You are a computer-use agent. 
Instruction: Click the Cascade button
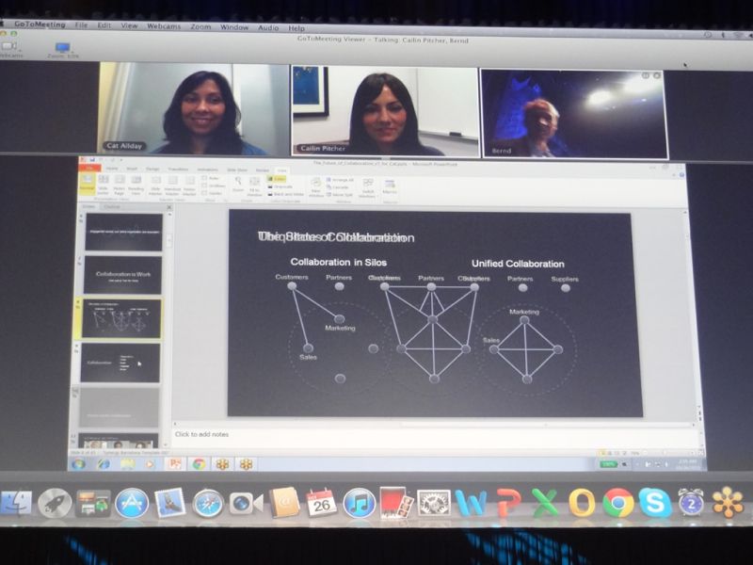(x=337, y=187)
